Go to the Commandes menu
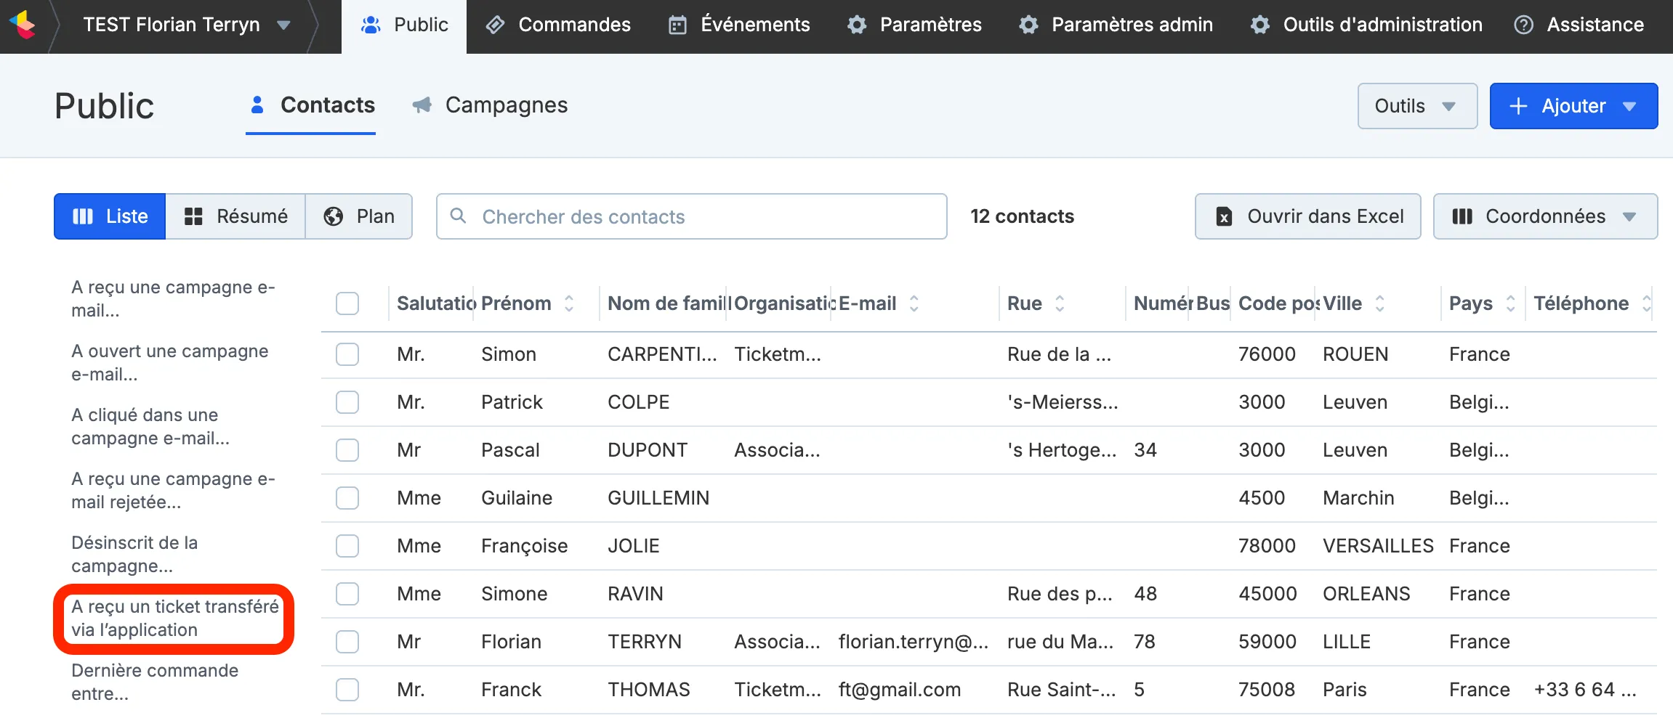1673x726 pixels. click(x=558, y=25)
